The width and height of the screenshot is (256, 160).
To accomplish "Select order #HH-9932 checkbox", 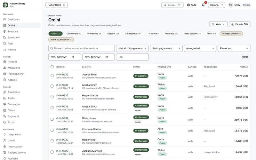I will (x=52, y=119).
